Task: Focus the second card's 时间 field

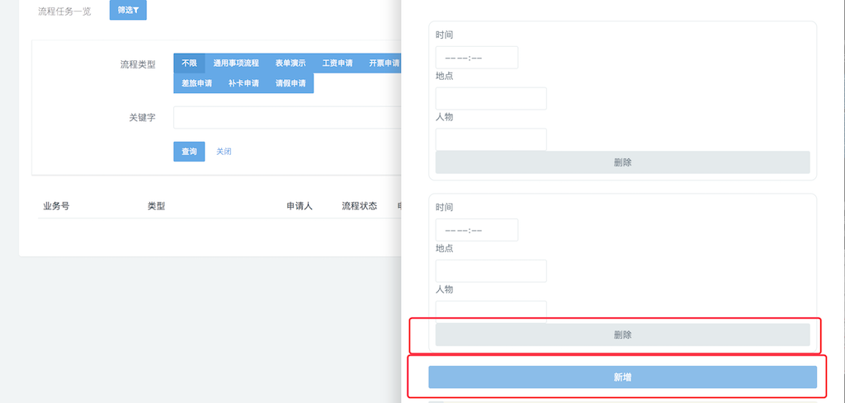Action: [x=477, y=230]
